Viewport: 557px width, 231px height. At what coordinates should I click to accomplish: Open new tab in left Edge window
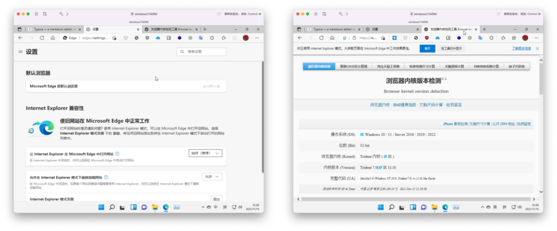tap(205, 29)
